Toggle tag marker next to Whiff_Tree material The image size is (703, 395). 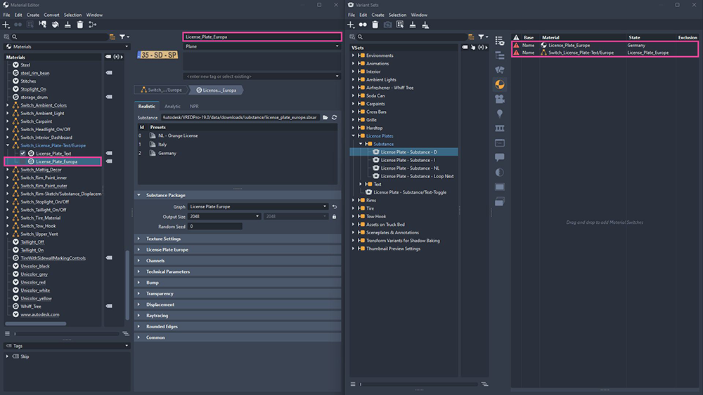pos(109,306)
